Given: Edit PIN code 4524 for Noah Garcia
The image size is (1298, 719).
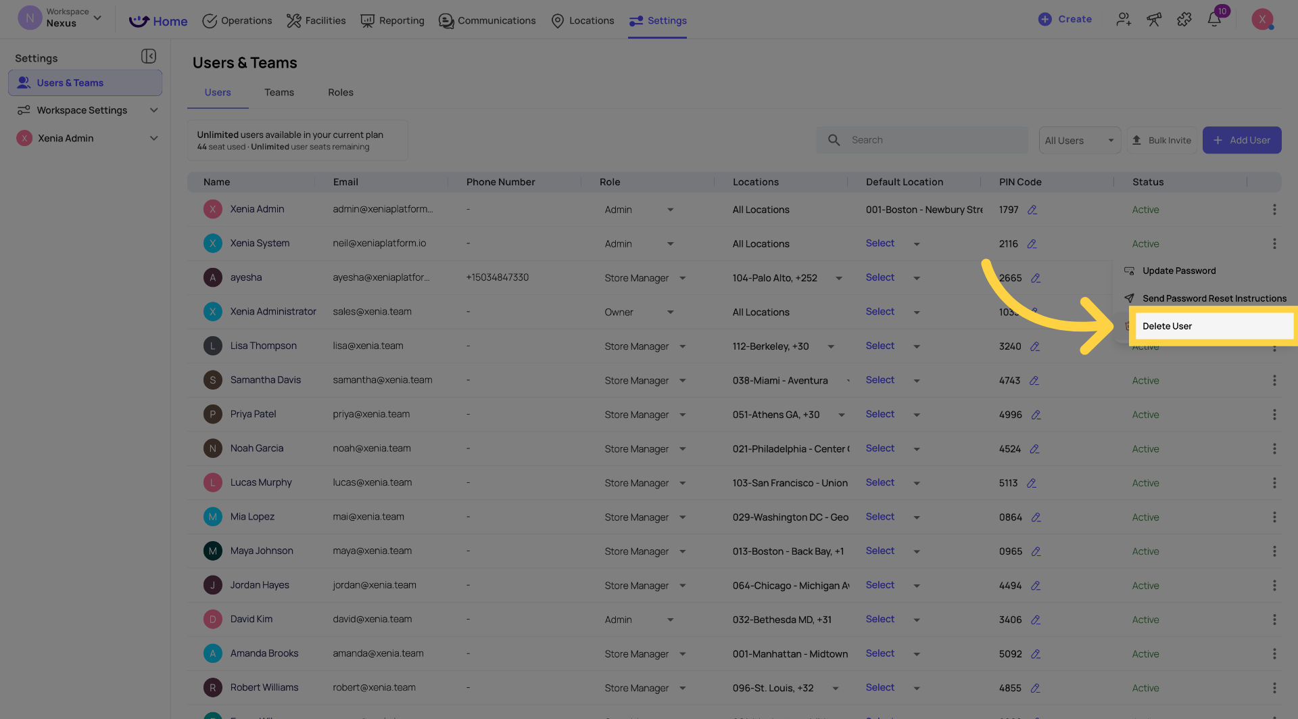Looking at the screenshot, I should [x=1034, y=449].
